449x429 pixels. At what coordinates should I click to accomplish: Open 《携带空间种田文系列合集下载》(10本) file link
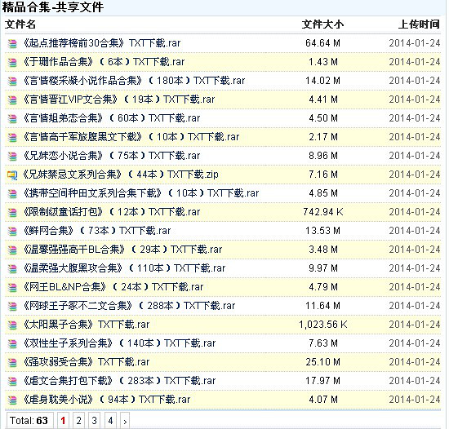pyautogui.click(x=141, y=193)
